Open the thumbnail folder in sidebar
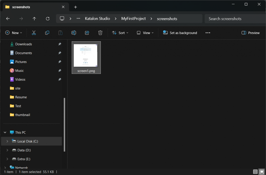 (x=23, y=115)
